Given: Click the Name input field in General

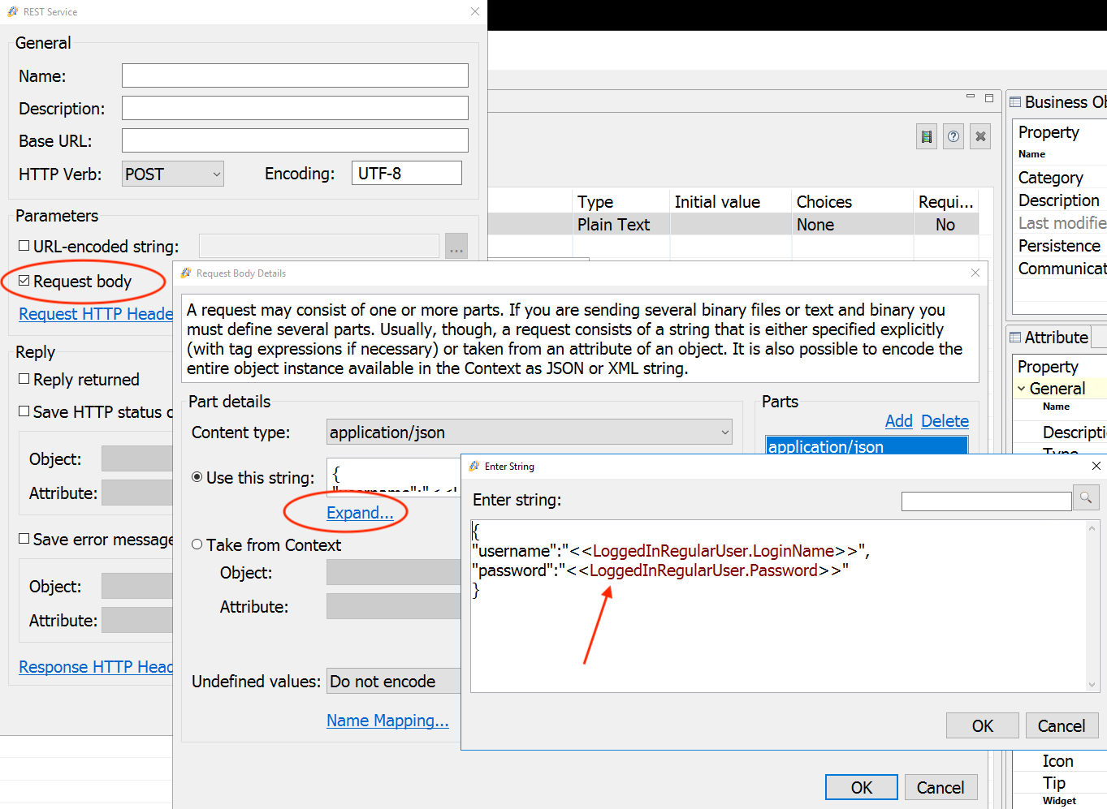Looking at the screenshot, I should pos(295,75).
